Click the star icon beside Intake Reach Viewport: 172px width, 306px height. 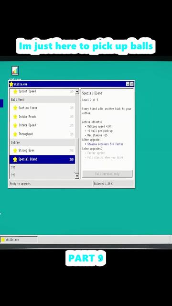pos(15,117)
